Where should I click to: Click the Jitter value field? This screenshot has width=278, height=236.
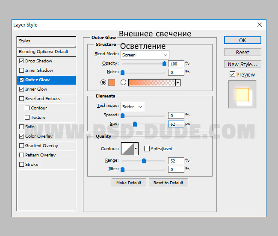coord(176,169)
